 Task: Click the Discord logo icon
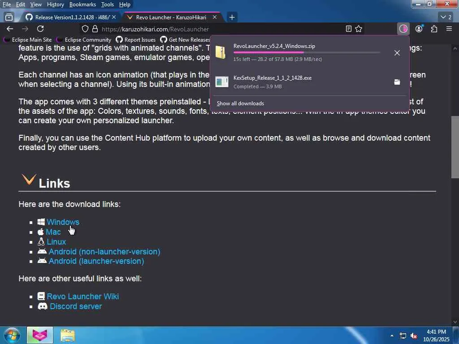point(43,306)
